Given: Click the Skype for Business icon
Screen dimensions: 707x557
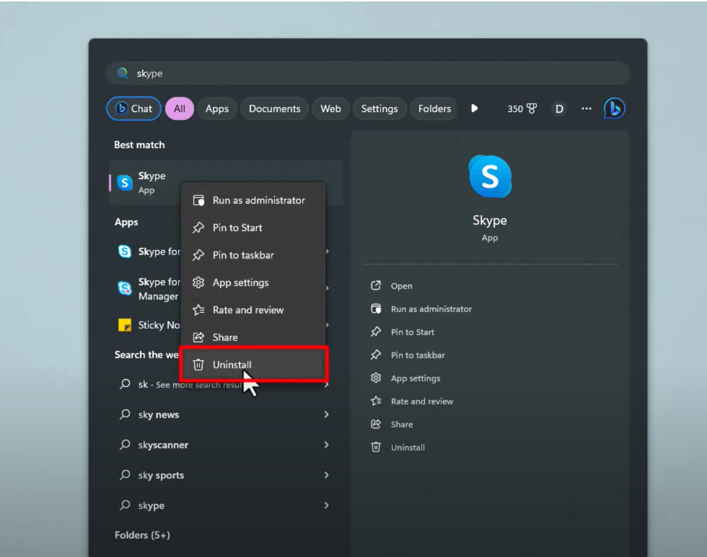Looking at the screenshot, I should 124,251.
